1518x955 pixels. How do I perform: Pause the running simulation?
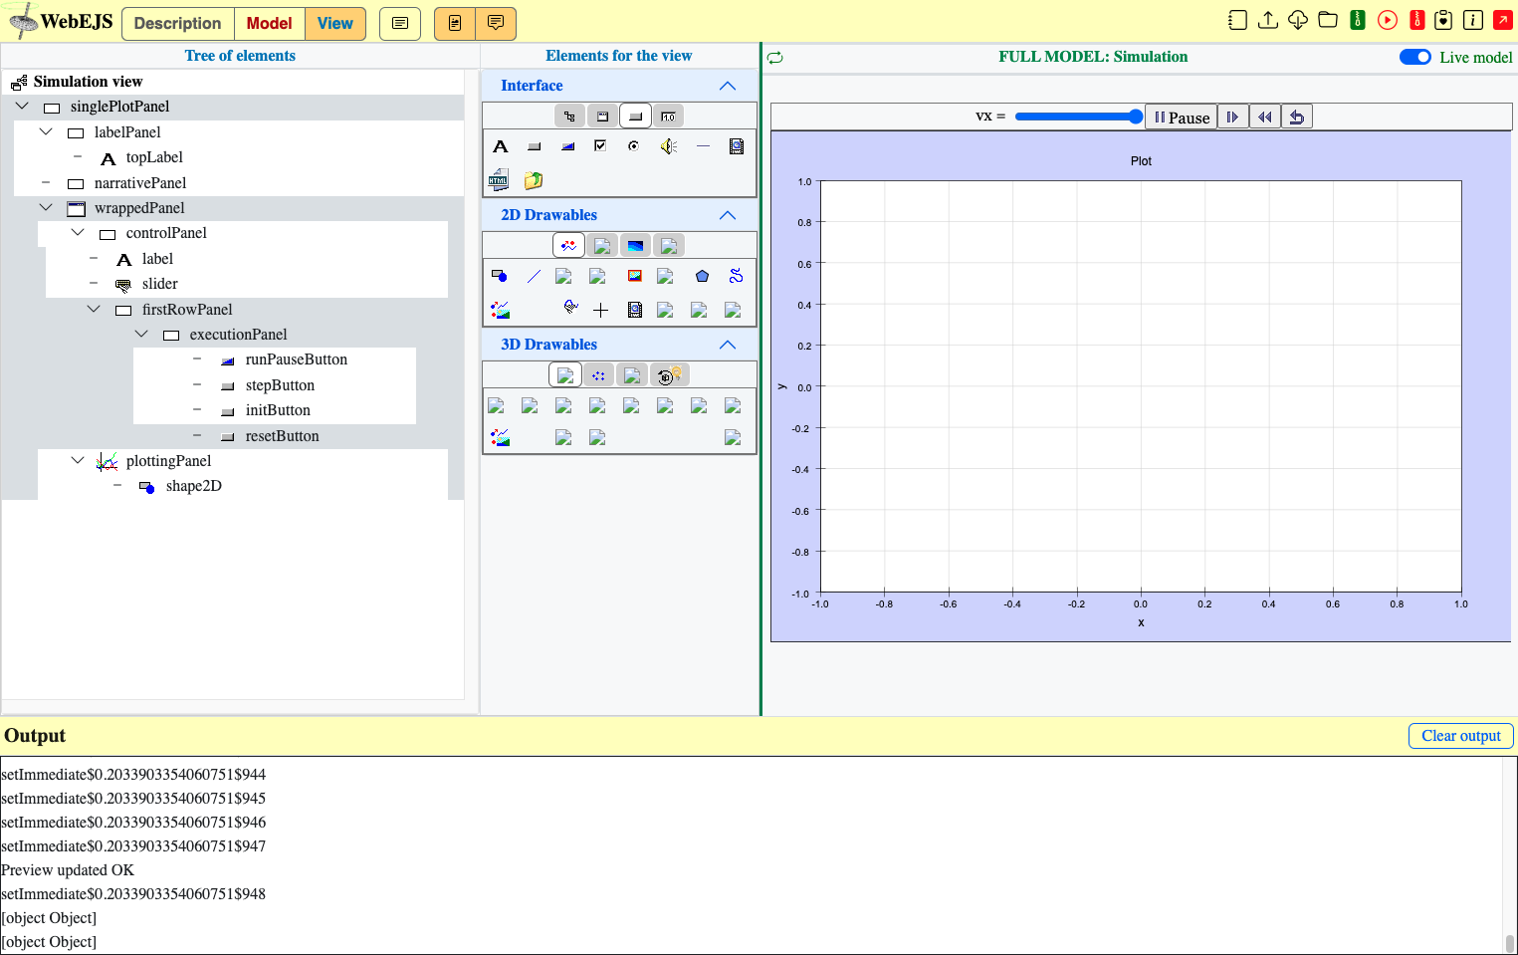tap(1182, 118)
